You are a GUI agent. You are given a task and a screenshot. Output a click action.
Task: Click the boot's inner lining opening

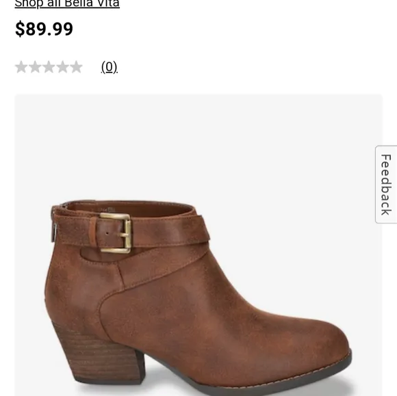(x=129, y=209)
